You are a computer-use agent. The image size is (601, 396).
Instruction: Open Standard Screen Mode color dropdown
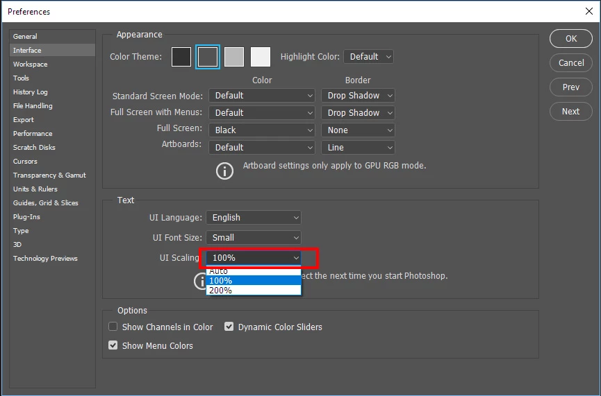point(262,96)
